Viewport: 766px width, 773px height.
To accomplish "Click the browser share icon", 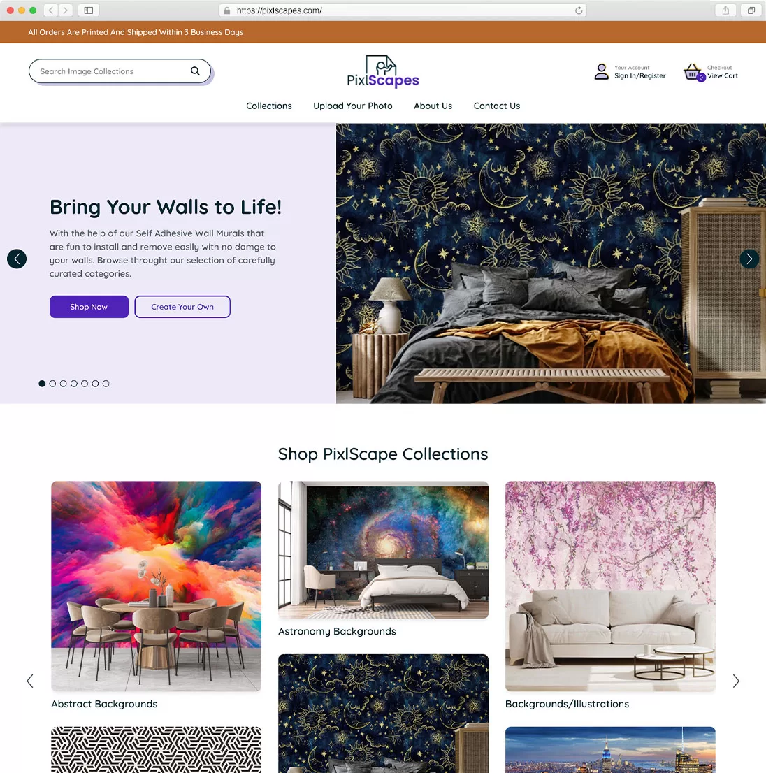I will tap(725, 10).
